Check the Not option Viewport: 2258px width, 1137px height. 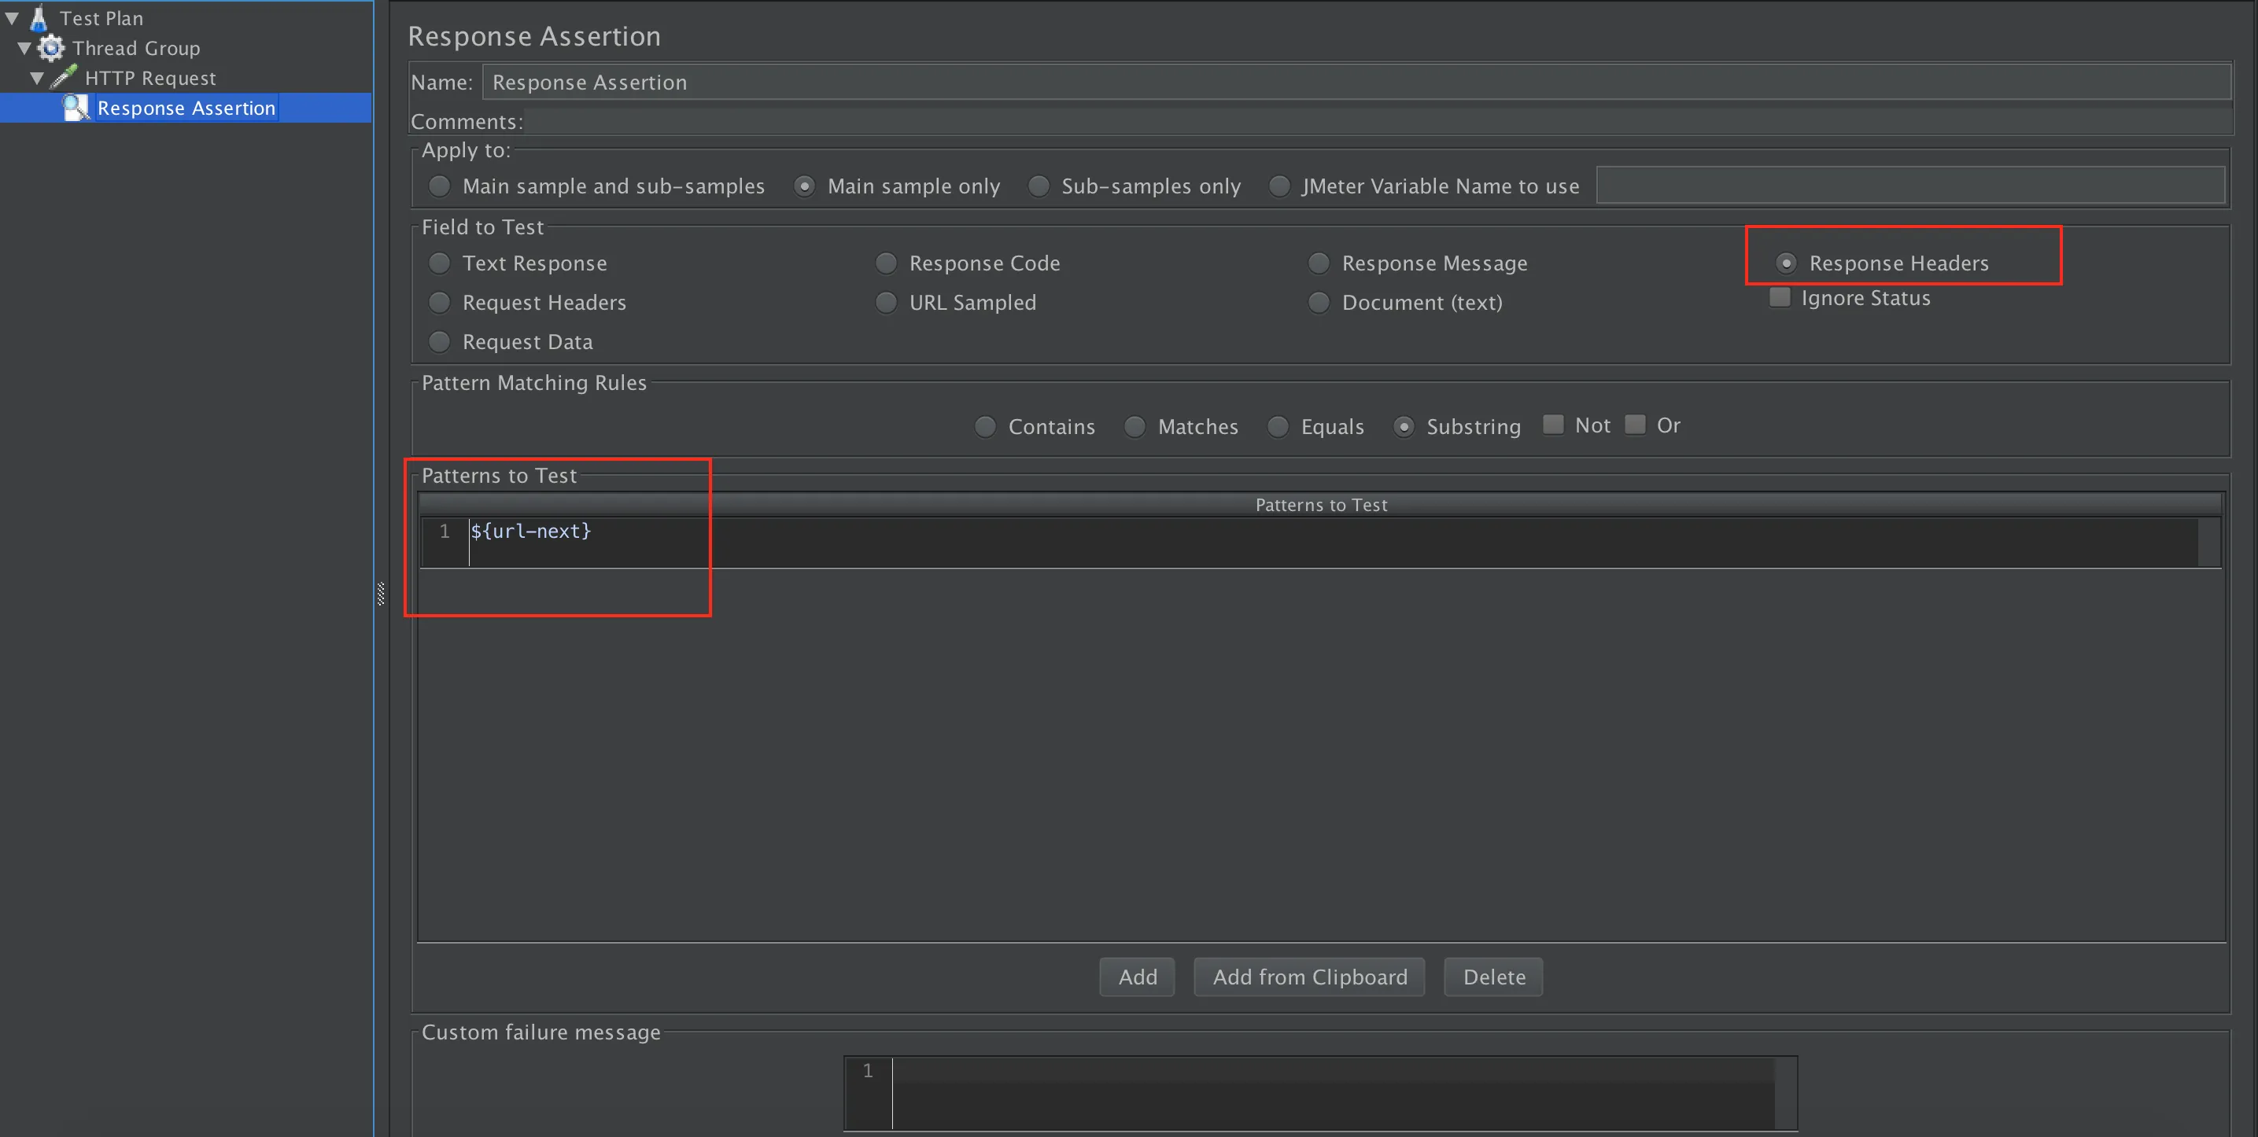pos(1553,425)
